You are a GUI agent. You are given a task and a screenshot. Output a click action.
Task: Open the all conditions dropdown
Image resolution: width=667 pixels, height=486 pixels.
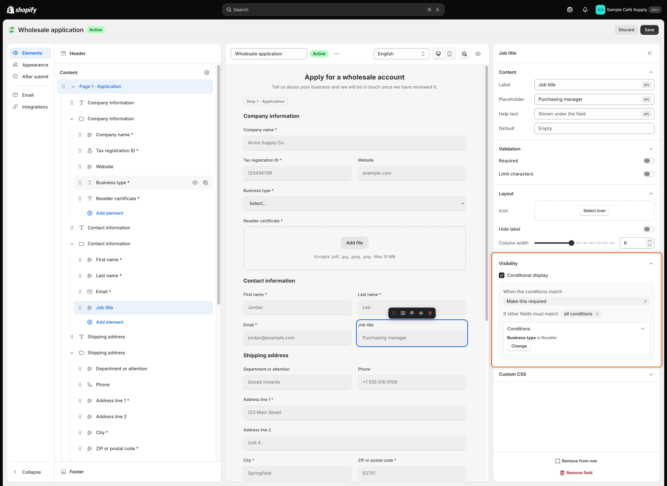581,314
